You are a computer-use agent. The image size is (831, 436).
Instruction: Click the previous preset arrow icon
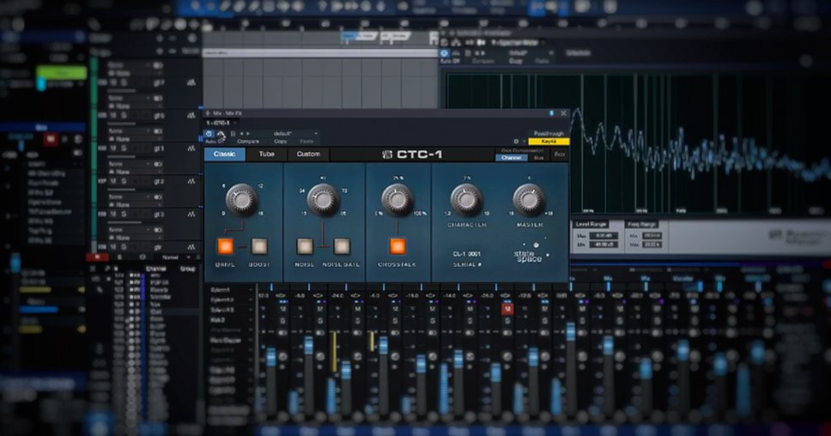click(240, 134)
